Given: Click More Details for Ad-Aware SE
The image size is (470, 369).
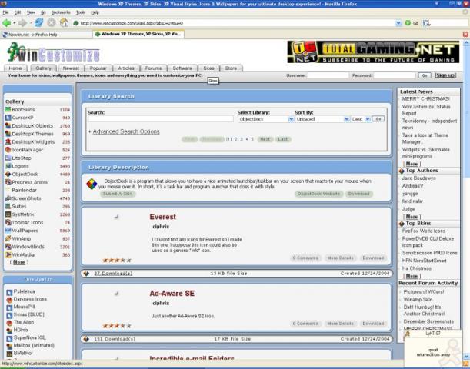Looking at the screenshot, I should (340, 324).
